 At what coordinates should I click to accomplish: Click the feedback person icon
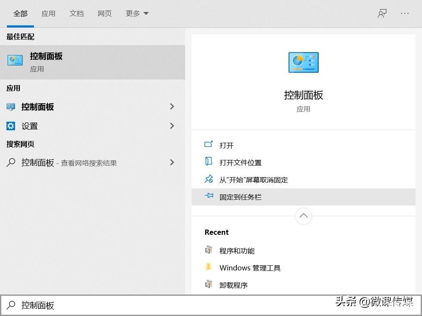pyautogui.click(x=382, y=13)
